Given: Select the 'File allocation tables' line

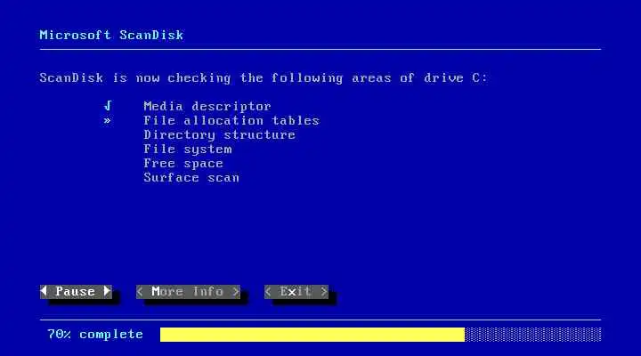Looking at the screenshot, I should [231, 120].
